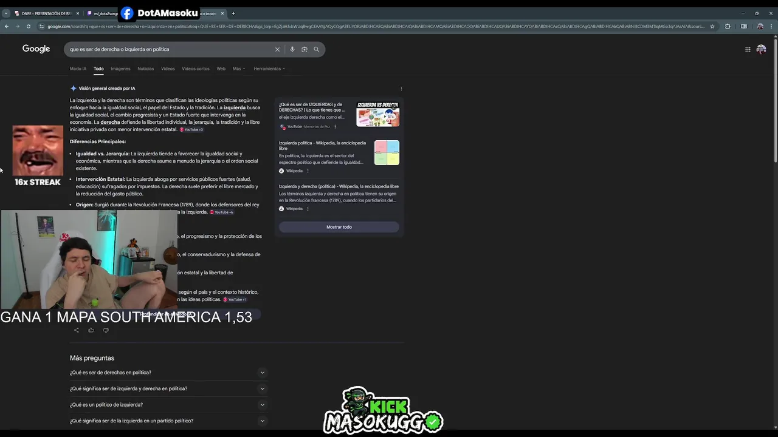Switch to esl_dota2 browser tab
Image resolution: width=778 pixels, height=437 pixels.
pyautogui.click(x=103, y=13)
